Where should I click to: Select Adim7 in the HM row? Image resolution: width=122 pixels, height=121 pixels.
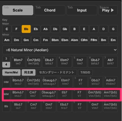(110, 82)
